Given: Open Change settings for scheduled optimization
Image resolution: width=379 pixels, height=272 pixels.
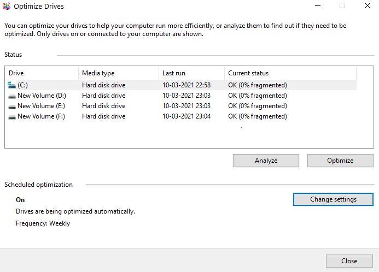Looking at the screenshot, I should pyautogui.click(x=333, y=199).
